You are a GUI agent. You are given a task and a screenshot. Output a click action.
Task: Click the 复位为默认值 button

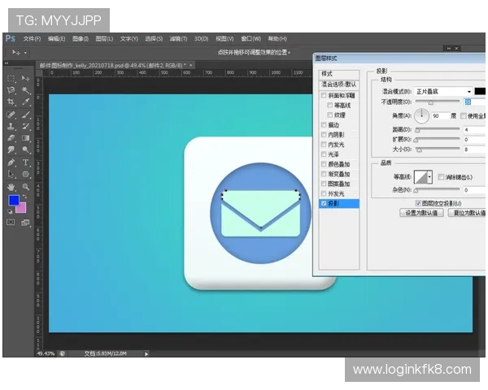(x=468, y=213)
